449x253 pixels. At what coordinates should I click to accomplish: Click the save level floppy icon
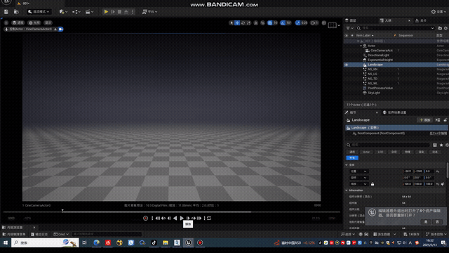(x=6, y=12)
